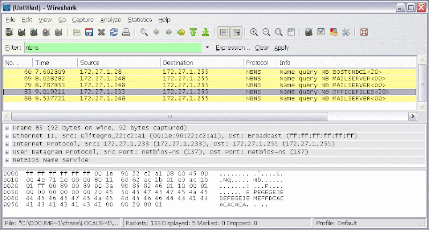Edit capture filters toolbar icon
Screen dimensions: 429x230
[309, 33]
